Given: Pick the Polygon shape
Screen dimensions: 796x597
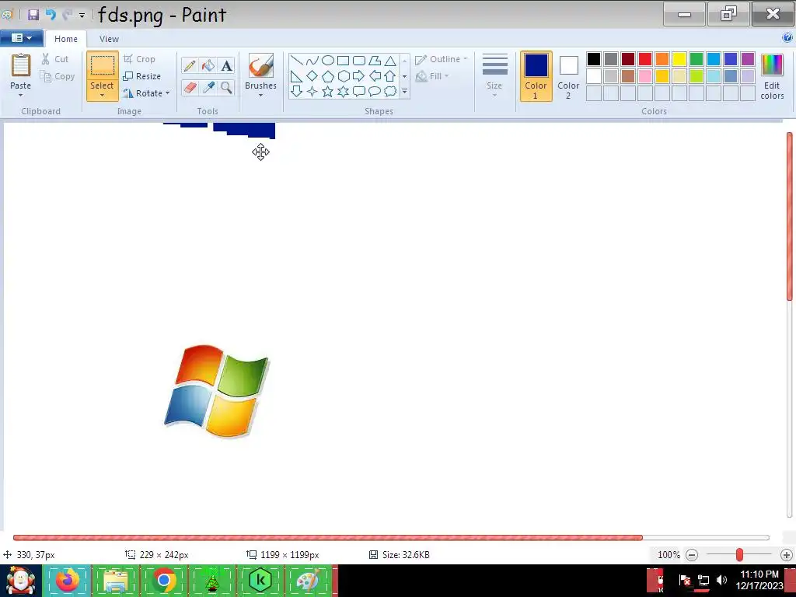Looking at the screenshot, I should pos(375,61).
